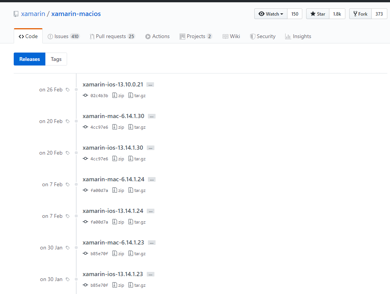Download tar.gz for xamarin-ios-13.14.1.30
The width and height of the screenshot is (390, 294).
tap(137, 158)
